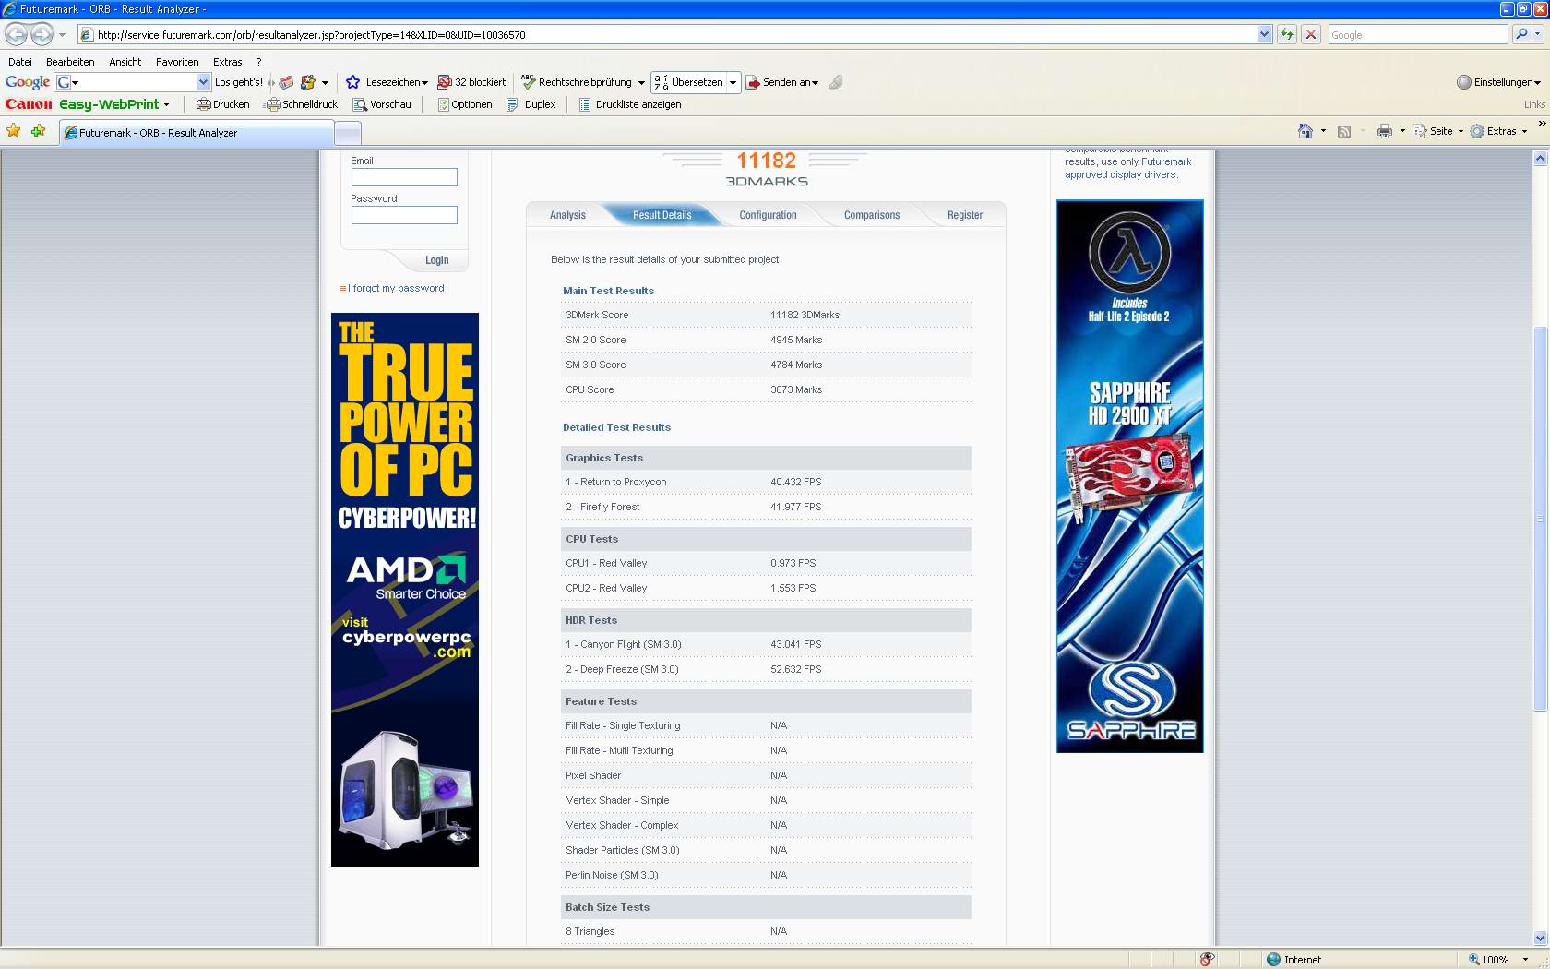The width and height of the screenshot is (1550, 969).
Task: Click into the Email field
Action: pyautogui.click(x=404, y=177)
